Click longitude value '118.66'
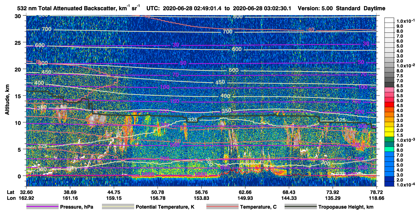 coord(376,198)
